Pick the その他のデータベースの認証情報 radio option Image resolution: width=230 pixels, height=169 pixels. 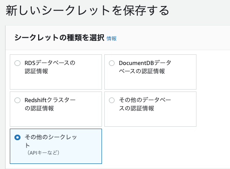point(112,100)
